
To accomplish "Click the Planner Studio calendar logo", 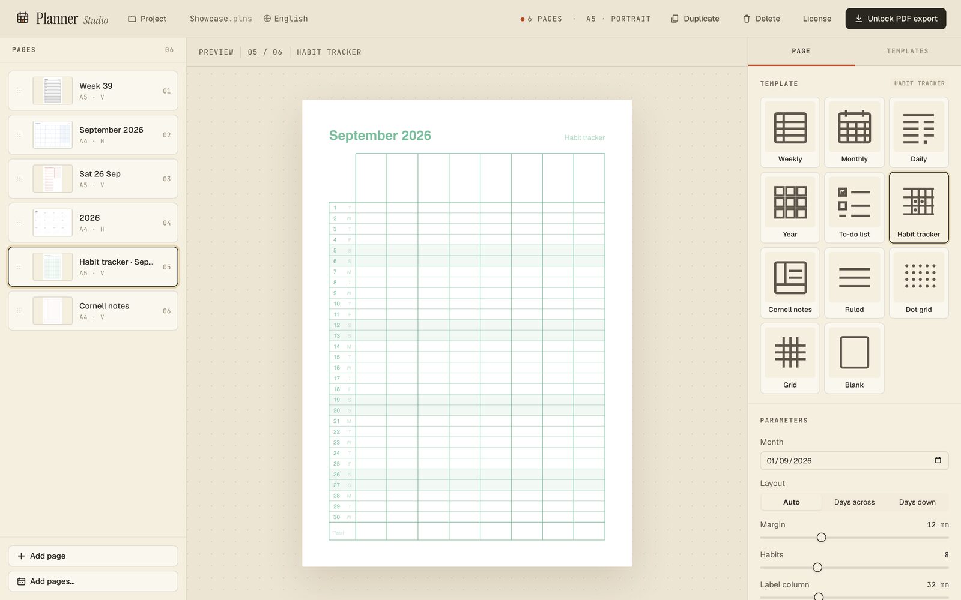I will [x=23, y=18].
